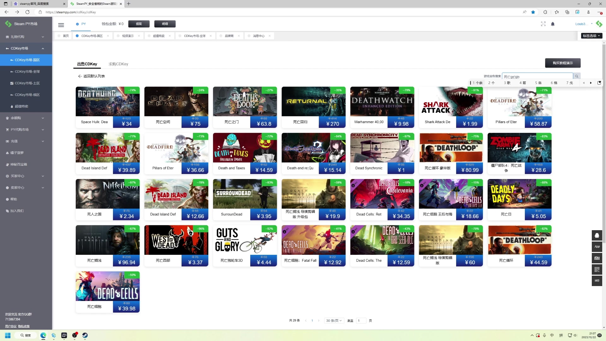This screenshot has width=606, height=341.
Task: Close the 品牌商 tab
Action: click(239, 36)
